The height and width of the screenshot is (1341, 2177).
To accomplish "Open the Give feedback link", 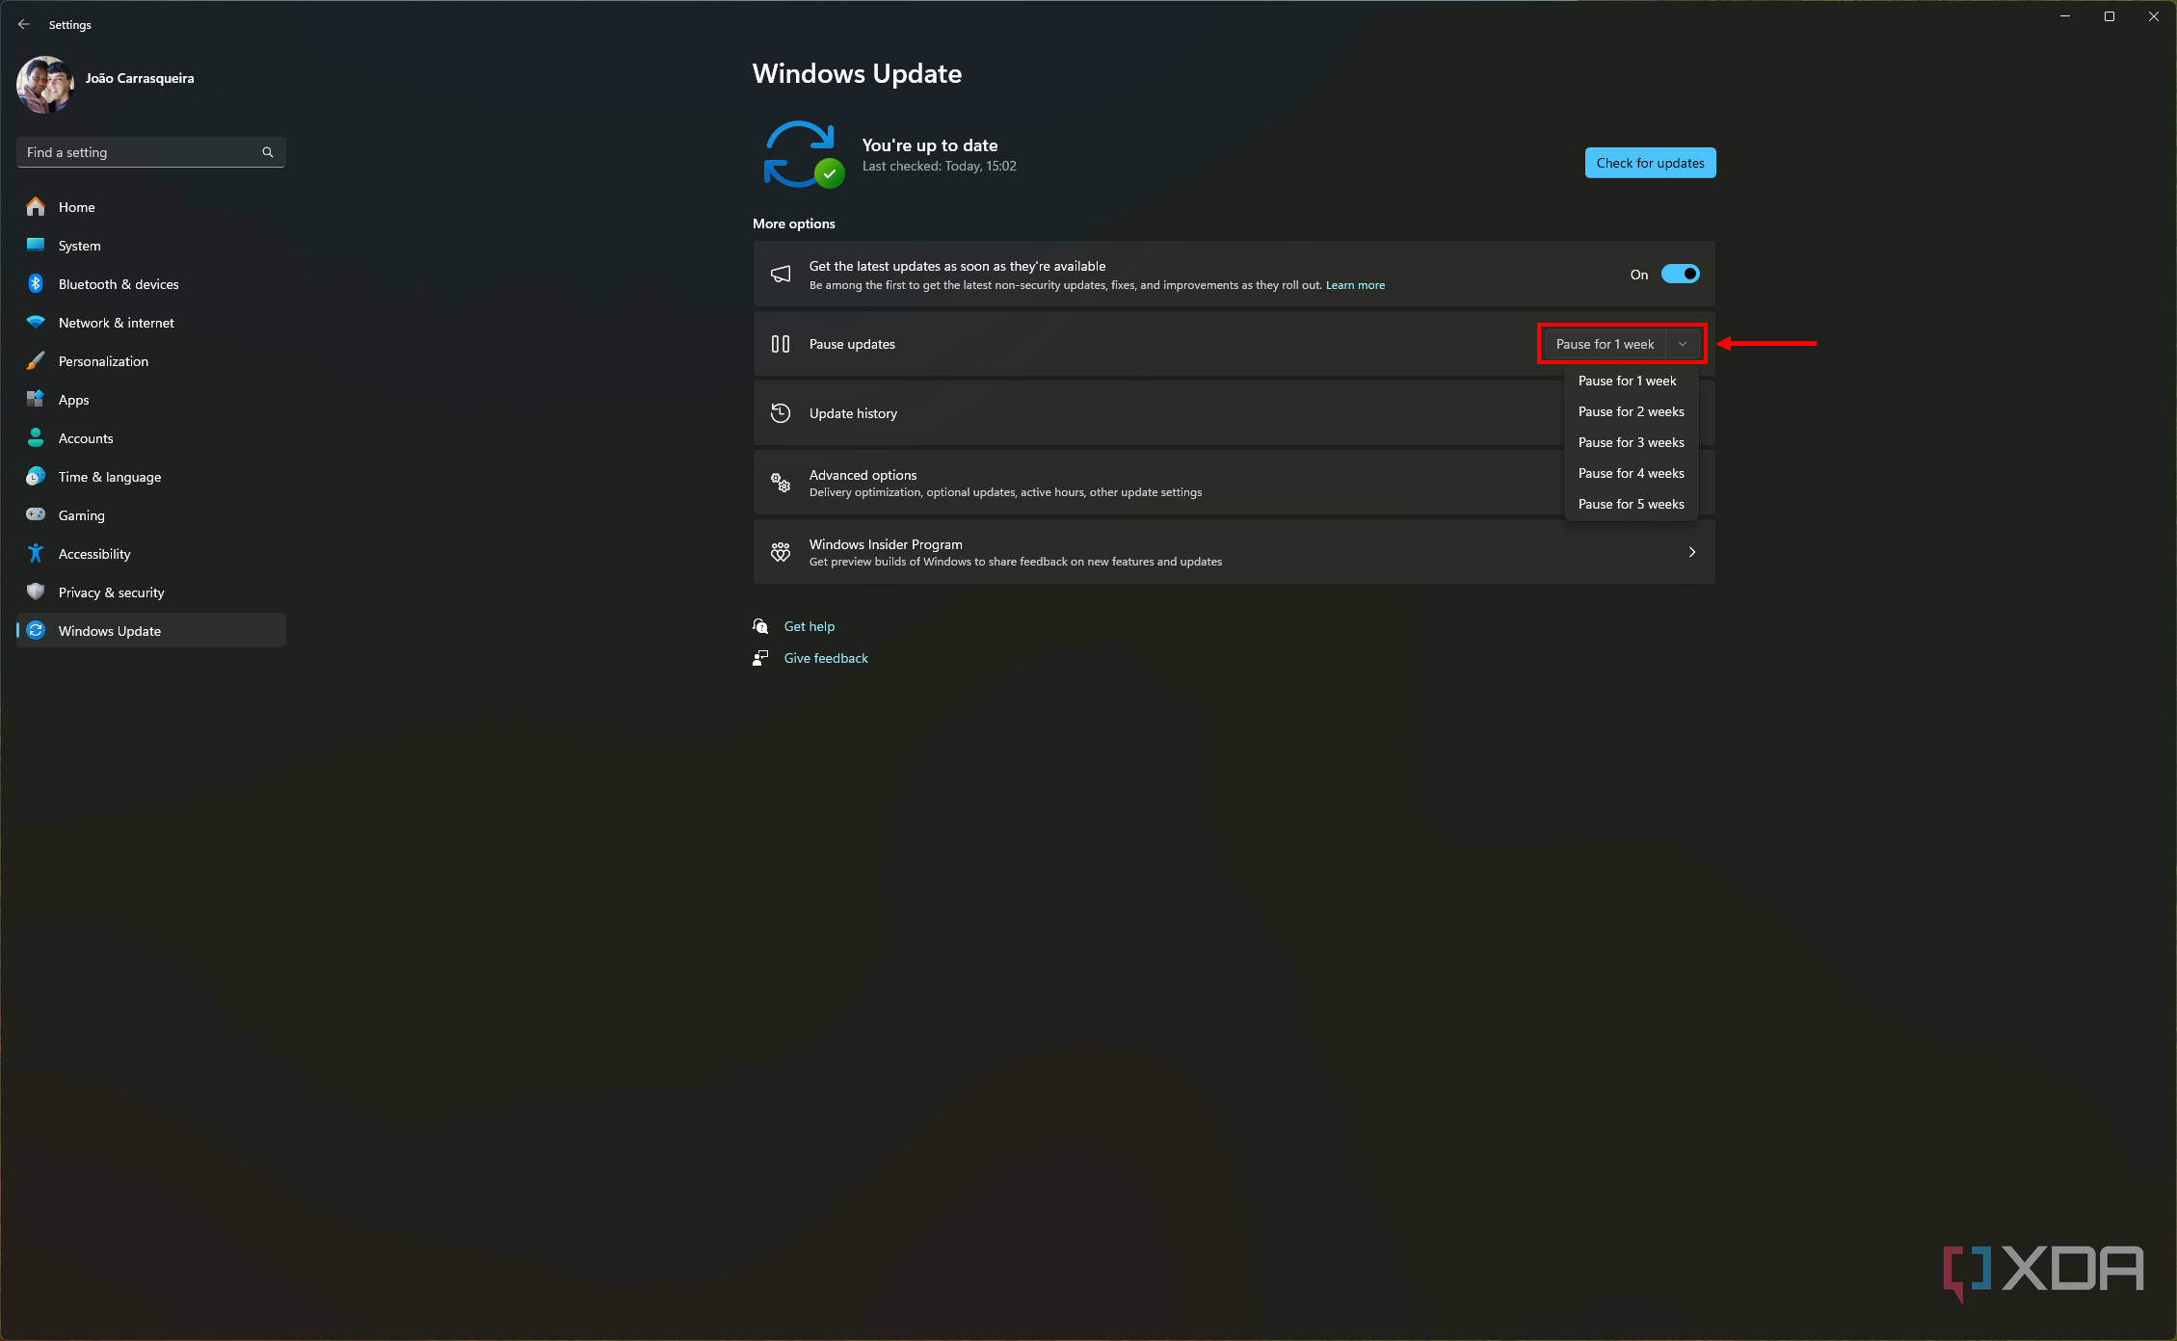I will tap(825, 658).
